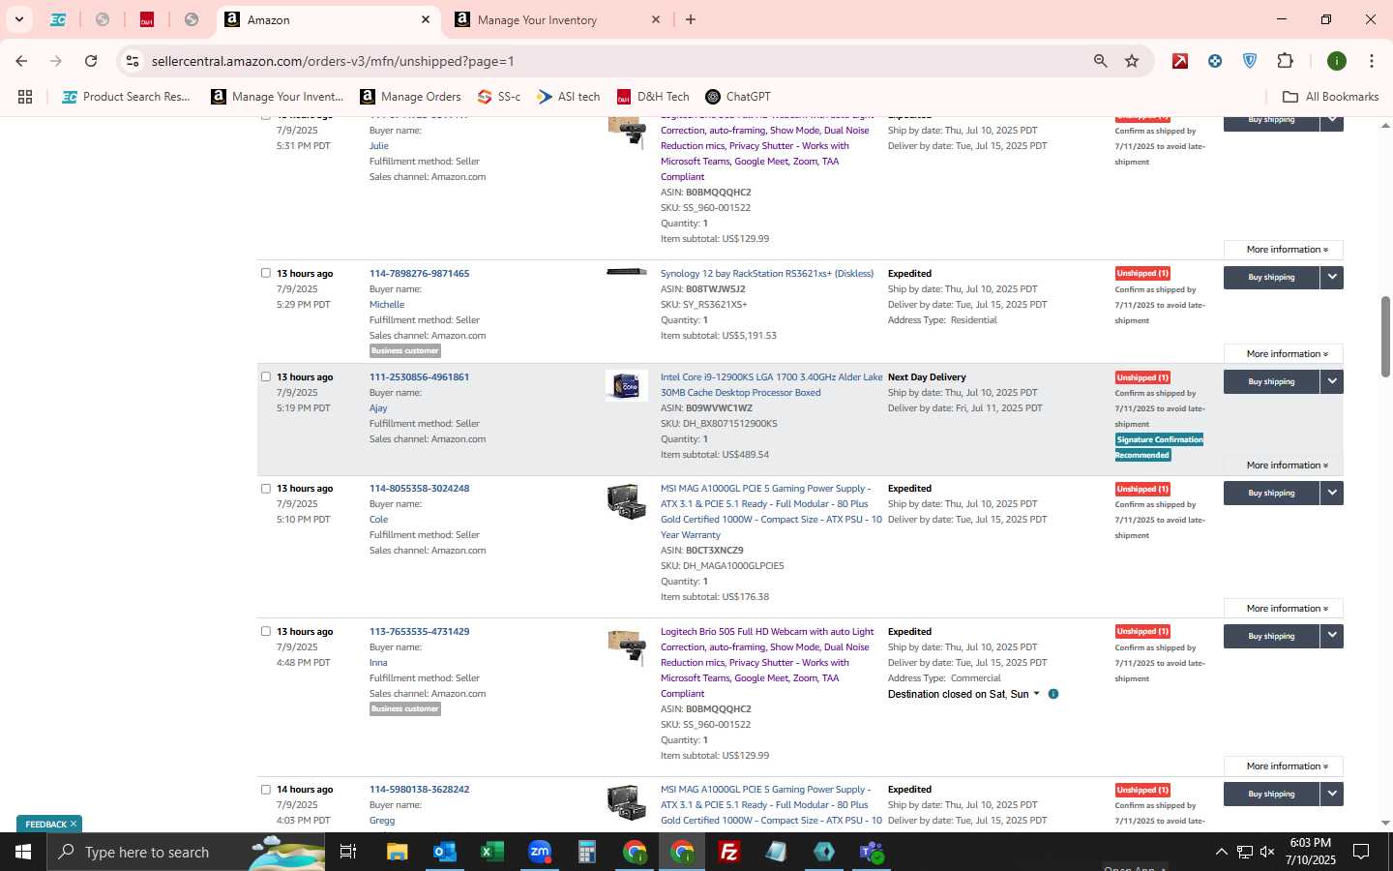Open the Adobe Acrobat extension icon
This screenshot has height=871, width=1393.
pos(1180,61)
